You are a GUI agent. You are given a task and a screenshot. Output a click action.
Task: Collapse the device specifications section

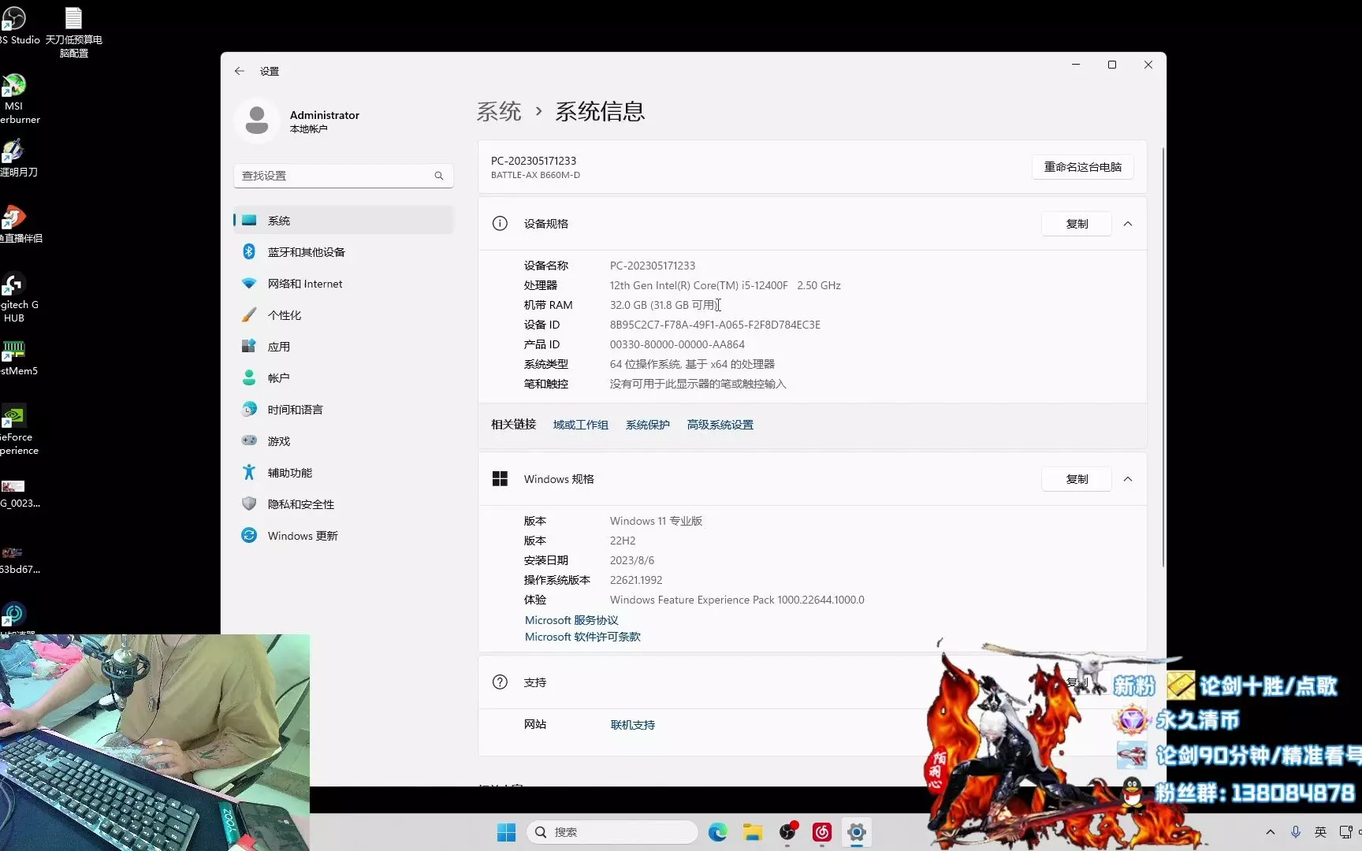coord(1128,224)
